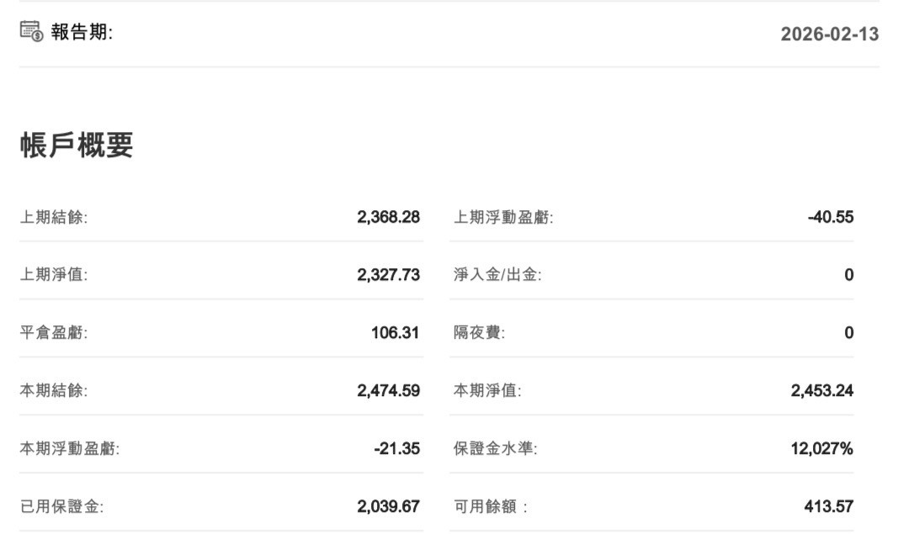Click the 平倉盈虧 value 106.31
The height and width of the screenshot is (534, 898).
click(x=395, y=332)
